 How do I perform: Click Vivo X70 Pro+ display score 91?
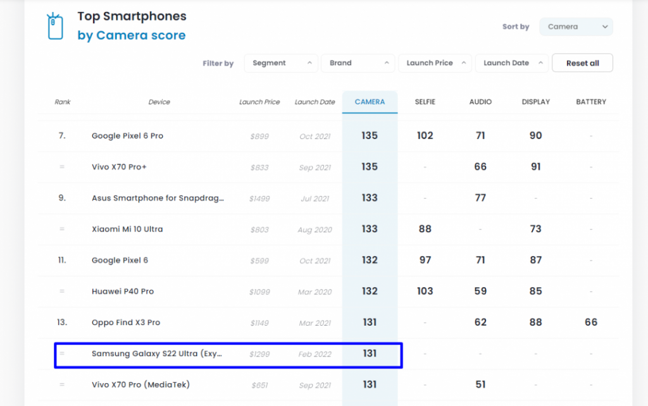pyautogui.click(x=535, y=166)
